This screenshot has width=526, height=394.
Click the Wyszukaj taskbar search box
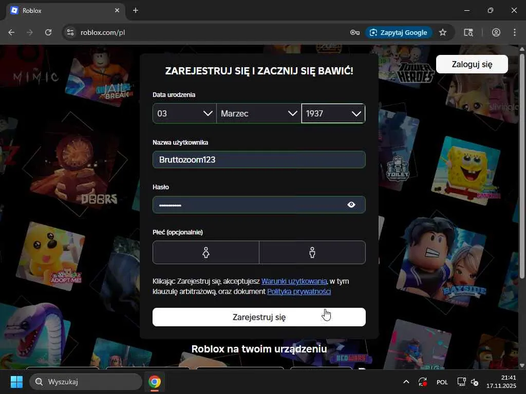pos(86,382)
